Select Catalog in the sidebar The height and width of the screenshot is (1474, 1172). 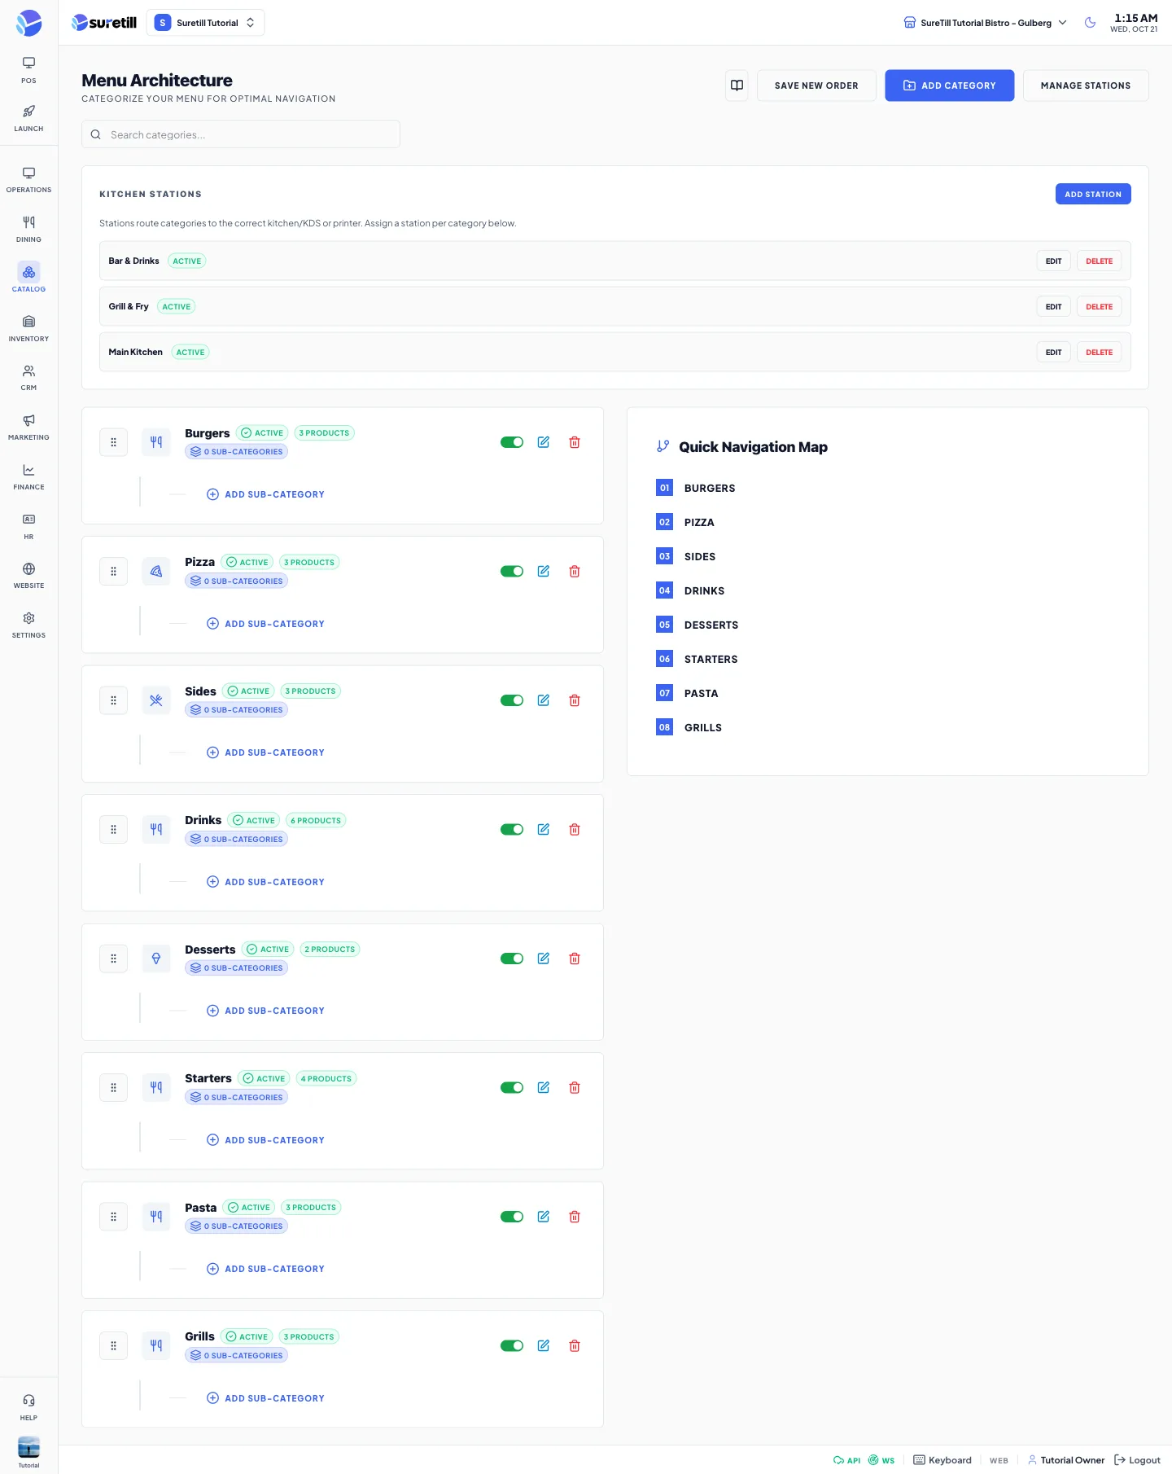[x=28, y=279]
